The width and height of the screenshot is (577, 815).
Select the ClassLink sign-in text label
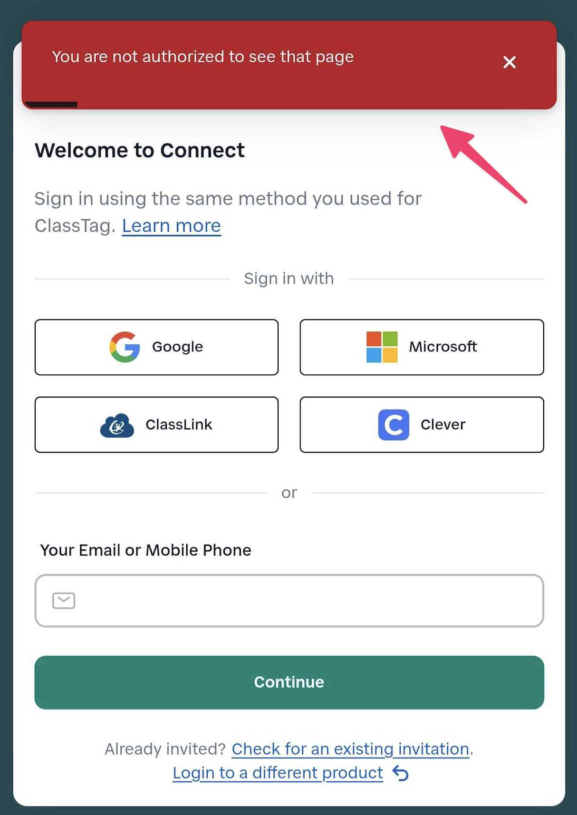(x=179, y=424)
